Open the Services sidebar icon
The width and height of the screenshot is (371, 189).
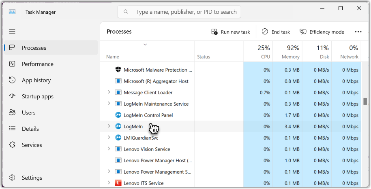pyautogui.click(x=12, y=145)
